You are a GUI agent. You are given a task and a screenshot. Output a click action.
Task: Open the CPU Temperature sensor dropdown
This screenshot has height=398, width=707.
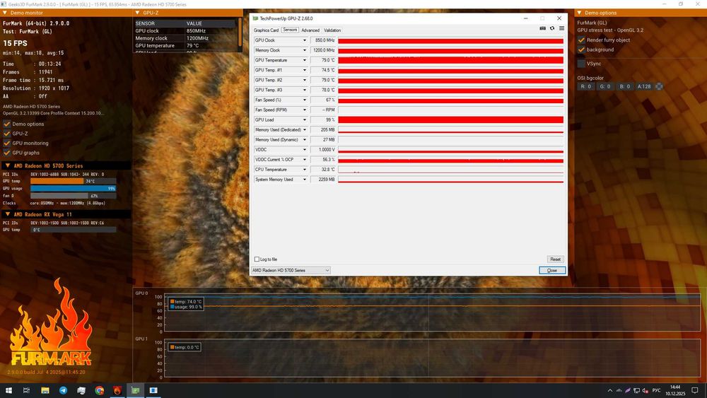304,170
